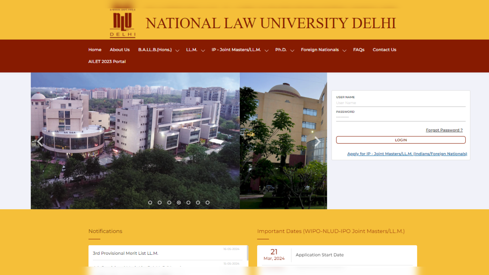
Task: Expand the LL.M. menu chevron
Action: pyautogui.click(x=203, y=50)
